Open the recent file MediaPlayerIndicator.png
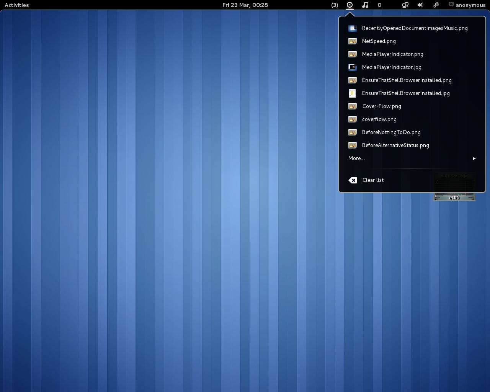The image size is (490, 392). [412, 54]
